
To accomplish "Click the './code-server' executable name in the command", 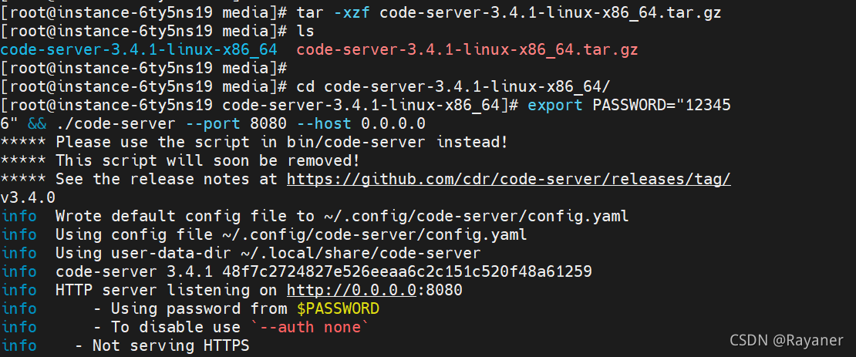I will pyautogui.click(x=116, y=123).
